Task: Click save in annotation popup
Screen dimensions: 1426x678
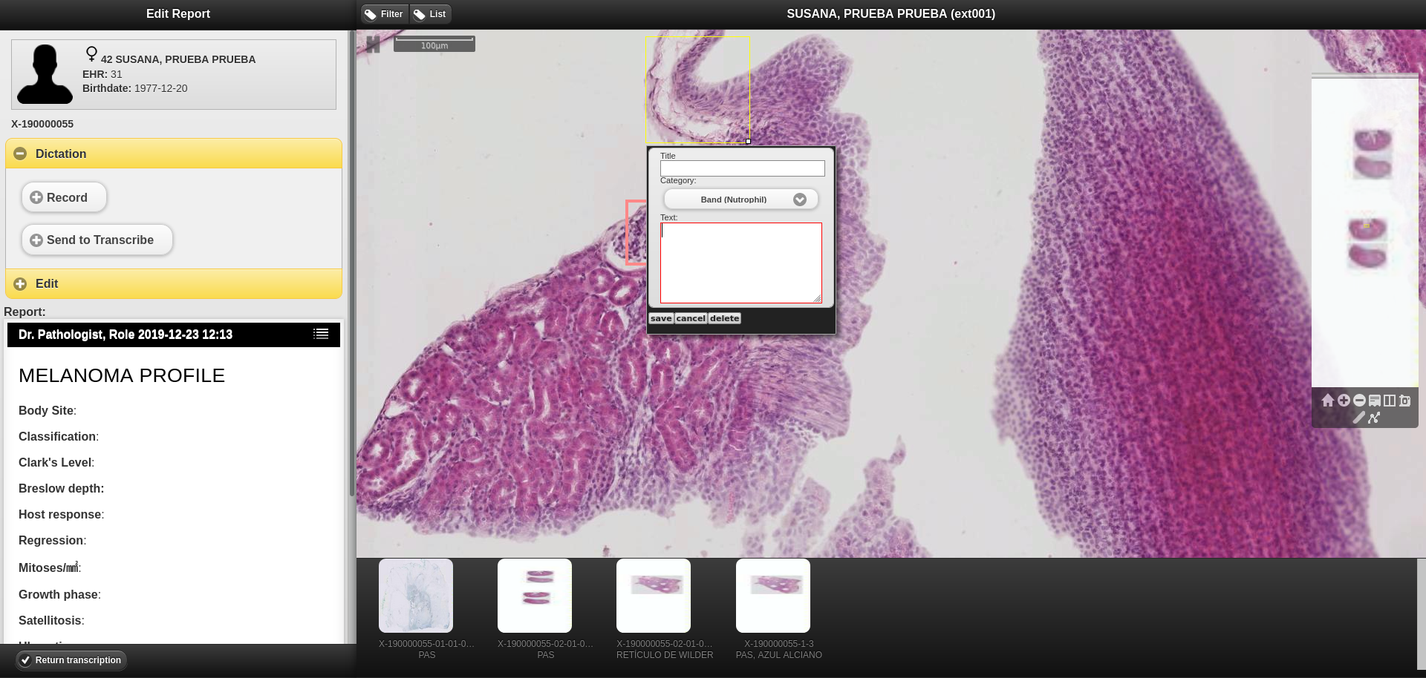Action: click(x=661, y=318)
